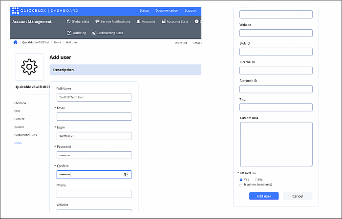Click the Password input field

tap(94, 155)
